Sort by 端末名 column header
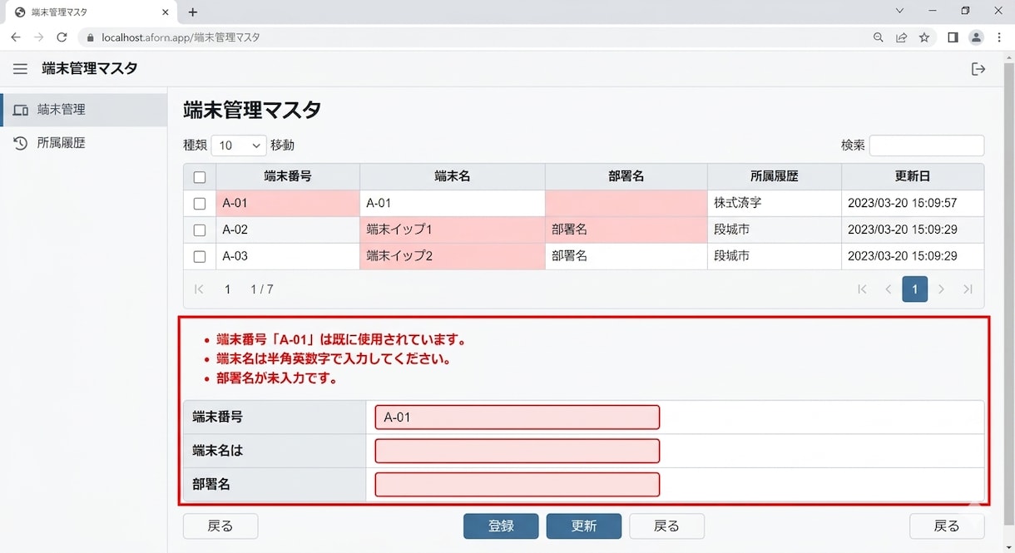 [x=453, y=176]
